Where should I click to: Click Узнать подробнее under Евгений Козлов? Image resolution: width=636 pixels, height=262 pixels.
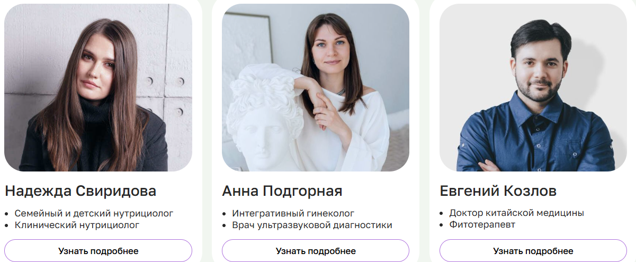pyautogui.click(x=533, y=251)
